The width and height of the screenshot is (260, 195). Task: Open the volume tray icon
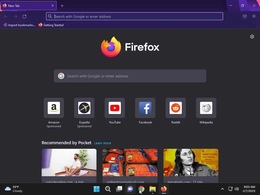[x=237, y=189]
